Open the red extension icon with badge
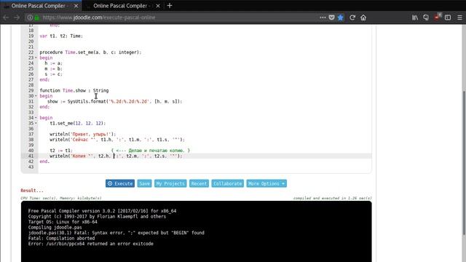Screen dimensions: 466x262 coord(437,17)
